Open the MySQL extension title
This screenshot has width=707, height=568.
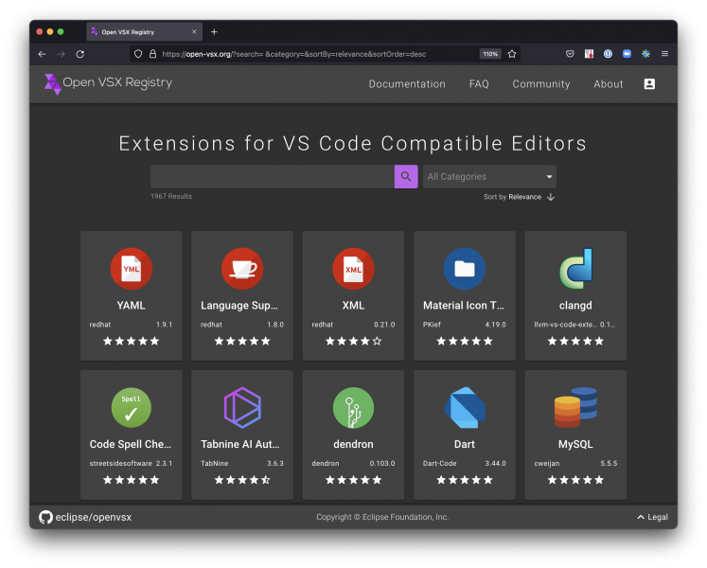575,444
